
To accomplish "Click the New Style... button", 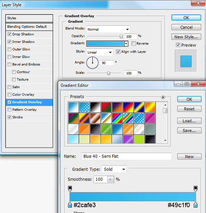I will tap(186, 37).
